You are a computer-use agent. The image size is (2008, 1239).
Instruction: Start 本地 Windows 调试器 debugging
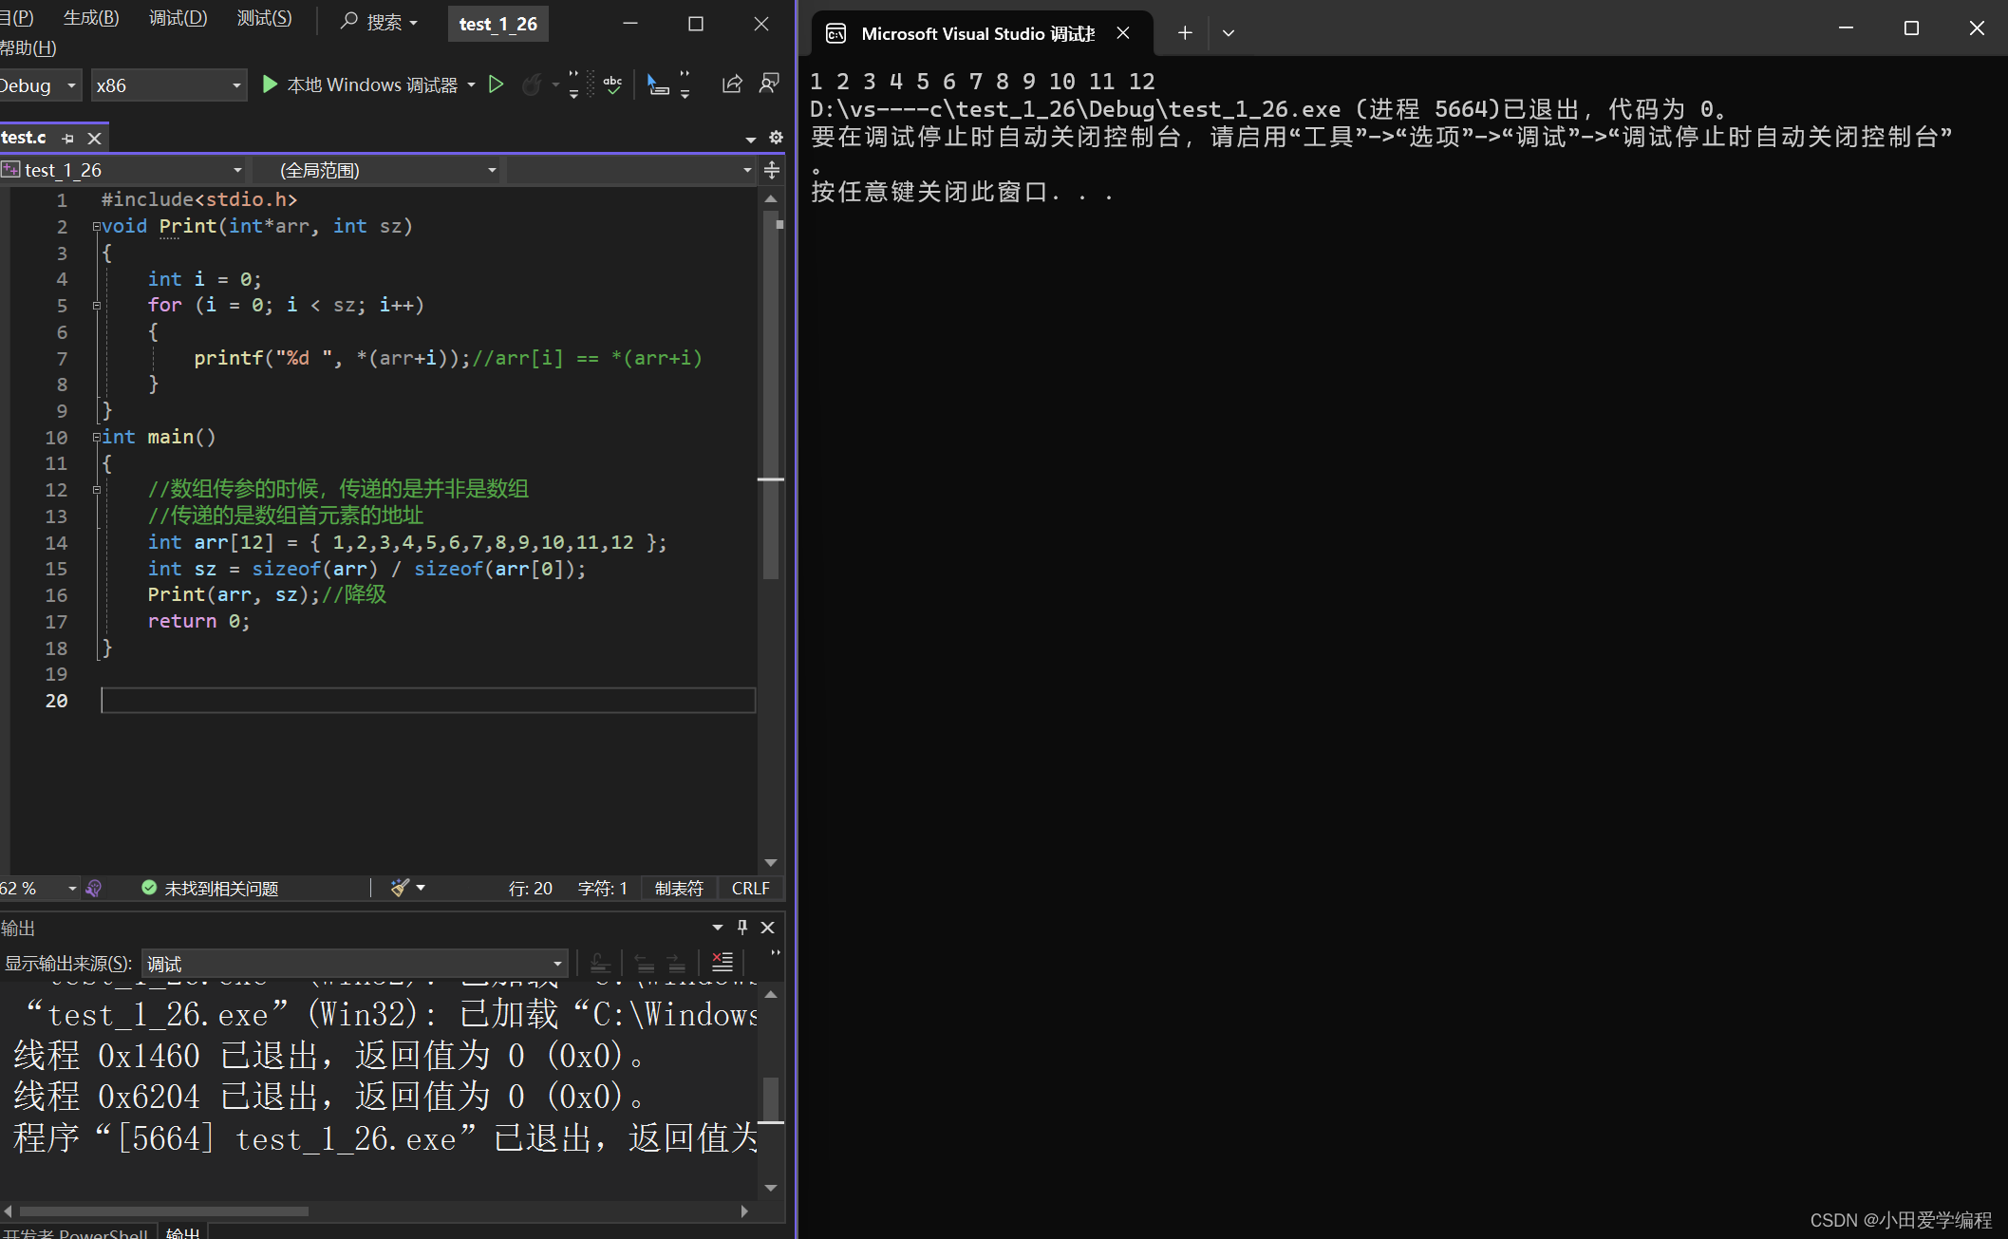pyautogui.click(x=361, y=84)
